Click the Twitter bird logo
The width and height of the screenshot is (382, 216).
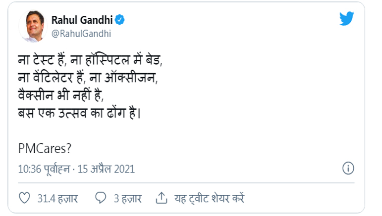[x=347, y=19]
